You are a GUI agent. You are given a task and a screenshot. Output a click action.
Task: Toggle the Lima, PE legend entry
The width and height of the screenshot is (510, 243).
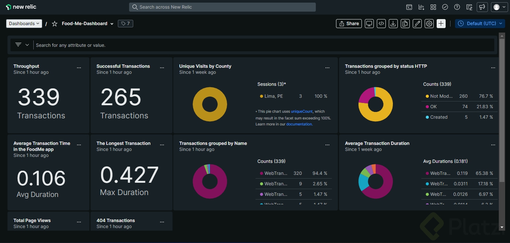(294, 96)
